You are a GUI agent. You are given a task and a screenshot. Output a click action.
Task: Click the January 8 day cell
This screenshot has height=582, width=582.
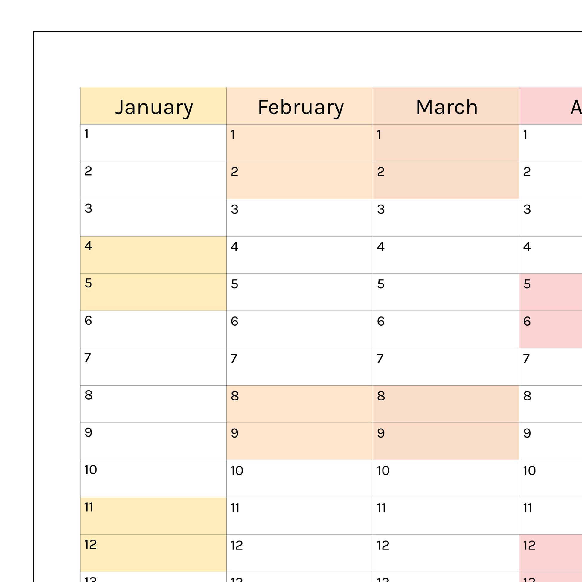(153, 404)
